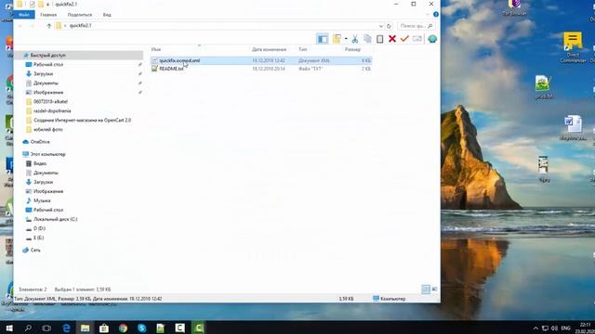Cut selection with the scissors icon
The height and width of the screenshot is (334, 595).
[355, 39]
